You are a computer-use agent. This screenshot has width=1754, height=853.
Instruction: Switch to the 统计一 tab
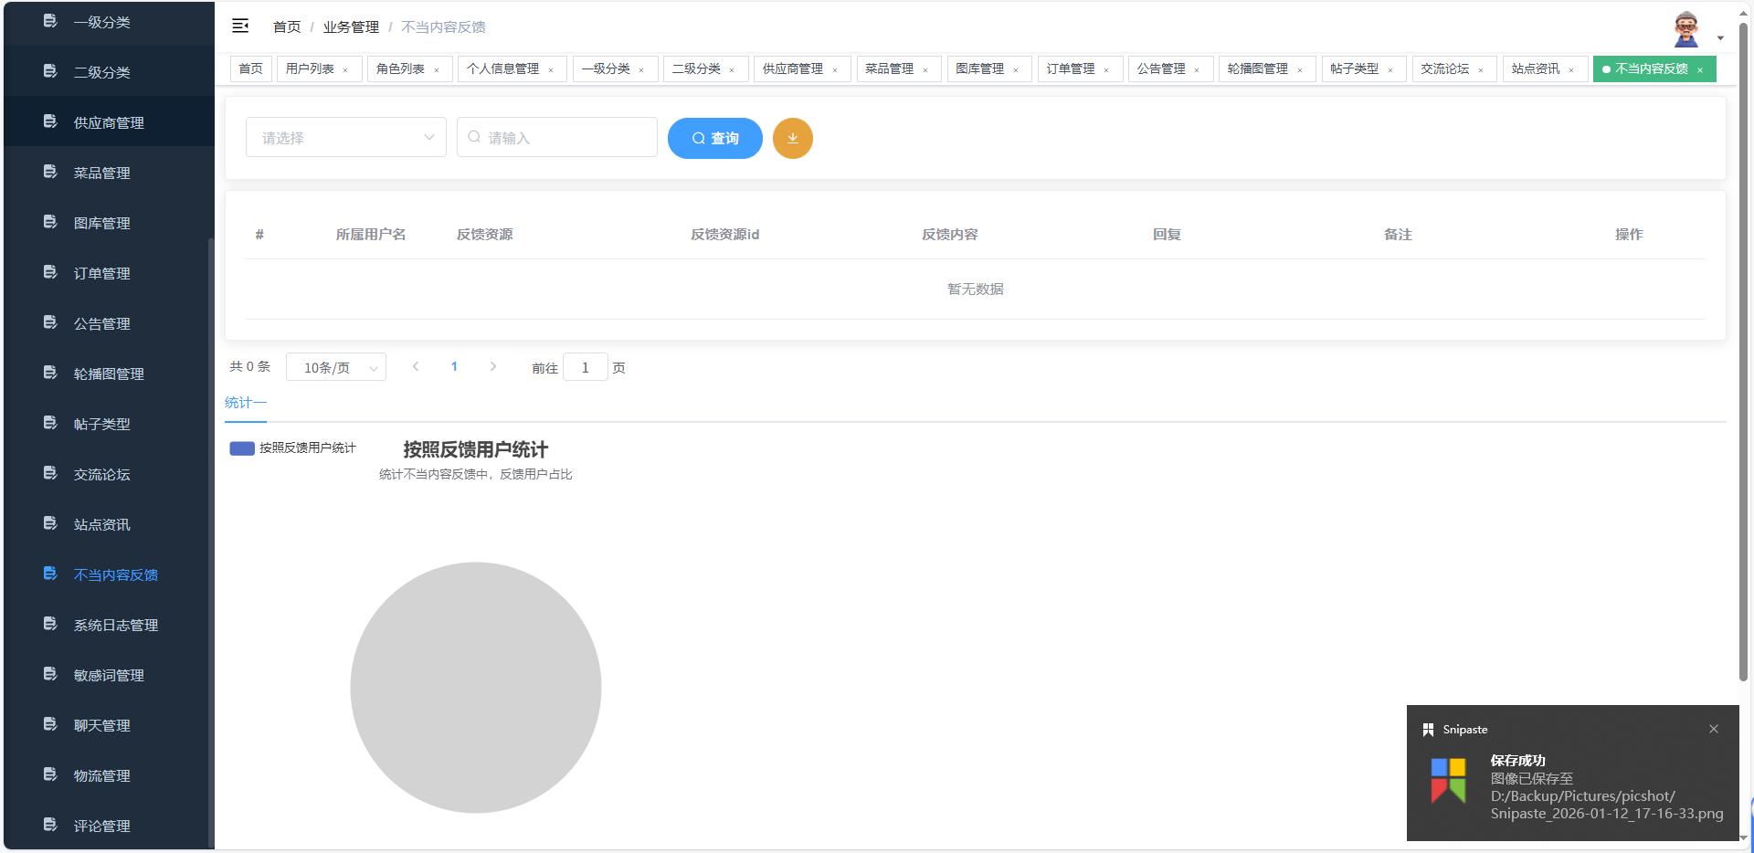pos(245,402)
